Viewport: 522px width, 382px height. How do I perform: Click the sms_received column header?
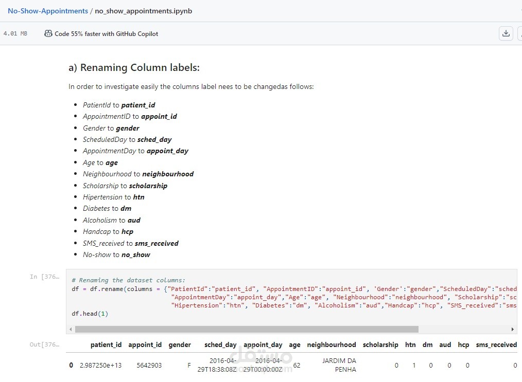[496, 345]
